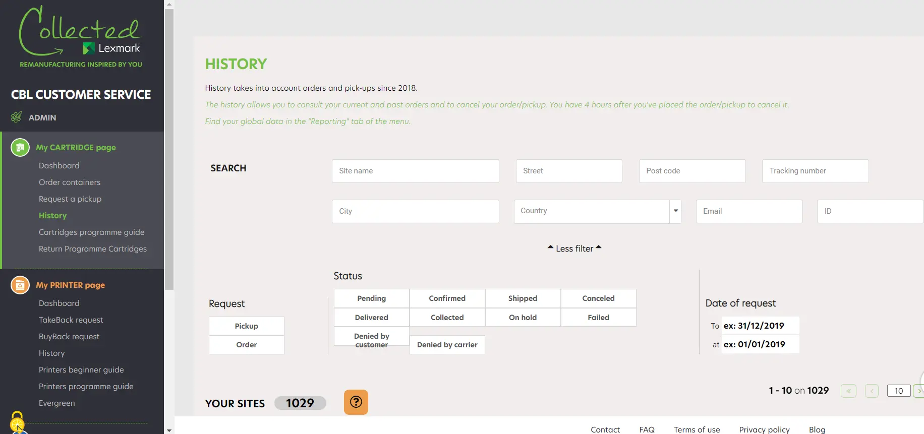Viewport: 924px width, 434px height.
Task: Go to previous results page arrow
Action: [872, 391]
